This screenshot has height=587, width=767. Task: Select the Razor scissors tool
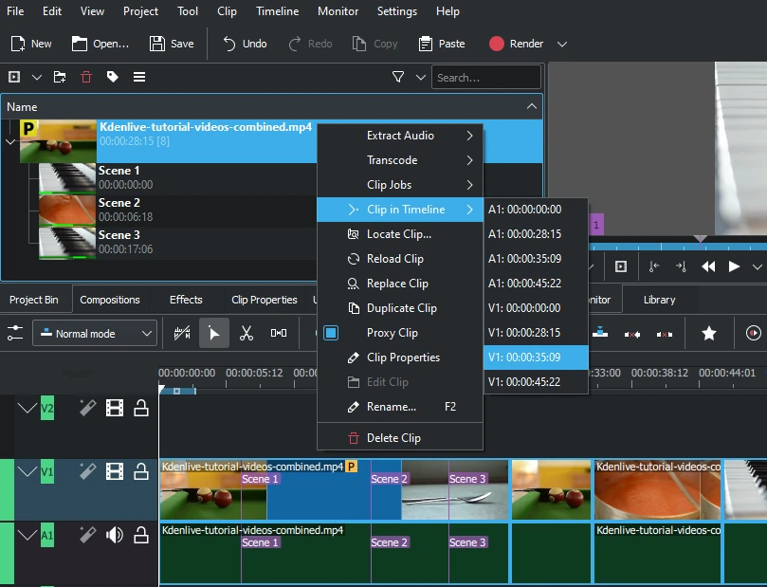247,333
